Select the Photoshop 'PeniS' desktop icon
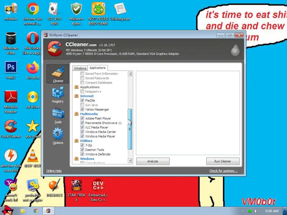Screen dimensions: 287x215 pos(11,70)
